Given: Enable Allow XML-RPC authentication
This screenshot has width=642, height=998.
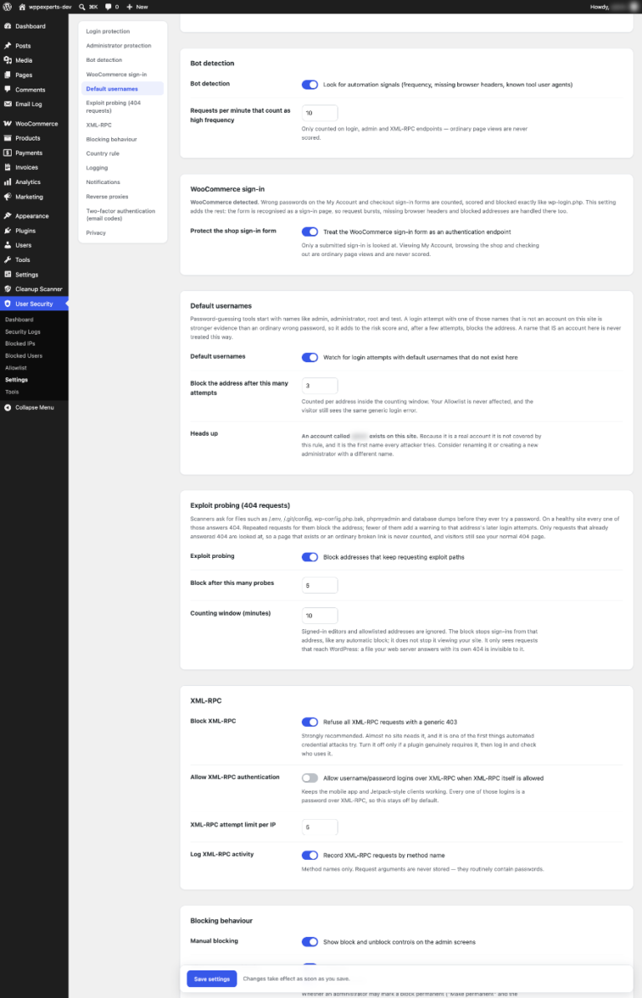Looking at the screenshot, I should [x=310, y=778].
